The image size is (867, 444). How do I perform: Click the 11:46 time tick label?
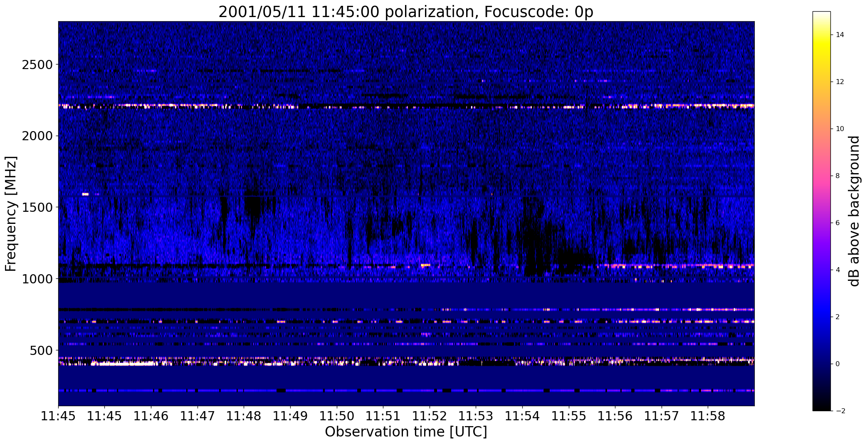pyautogui.click(x=151, y=416)
